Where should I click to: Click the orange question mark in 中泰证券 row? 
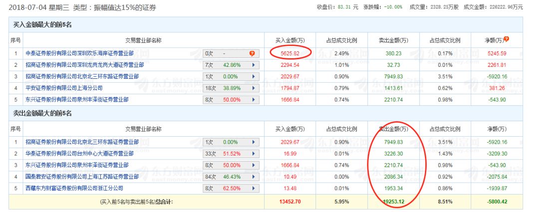252,53
